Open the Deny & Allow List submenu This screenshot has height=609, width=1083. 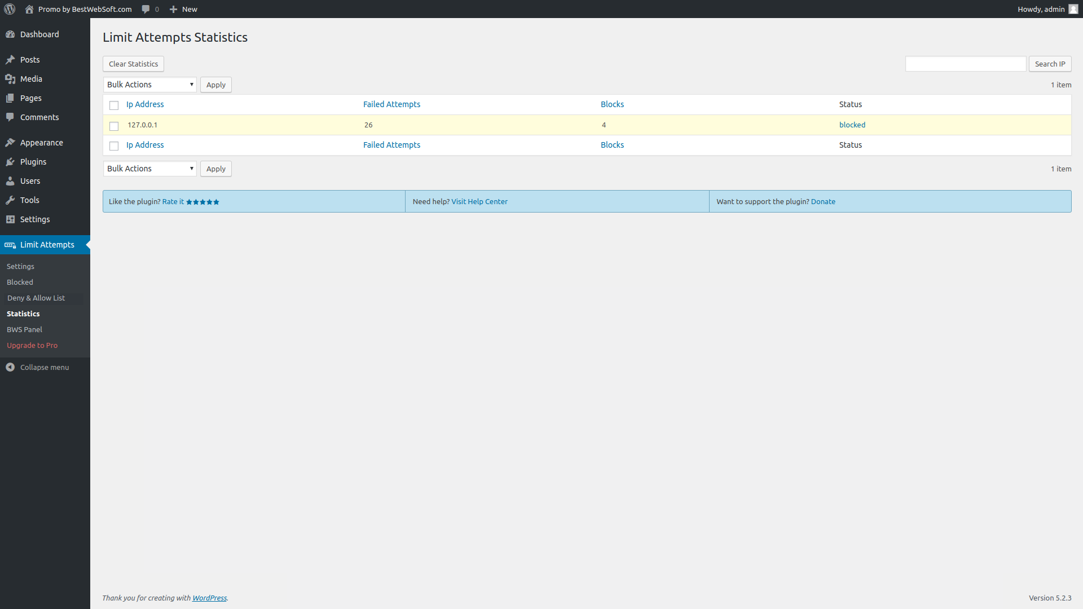pyautogui.click(x=36, y=298)
